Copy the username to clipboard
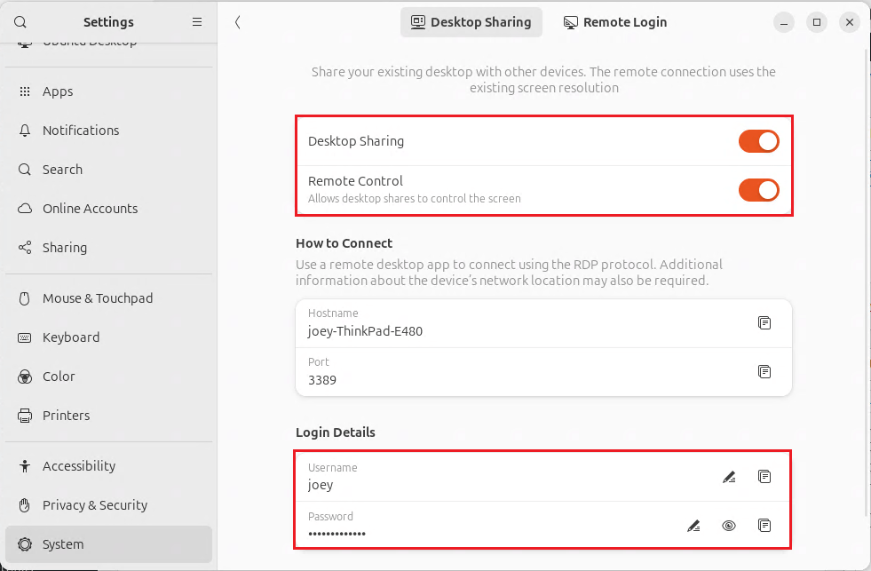Viewport: 871px width, 571px height. coord(764,477)
